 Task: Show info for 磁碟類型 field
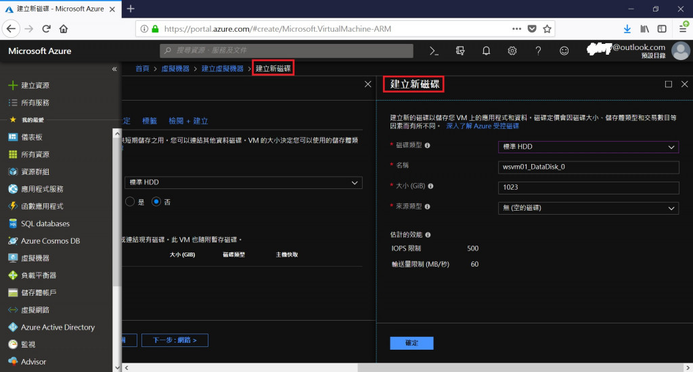[428, 145]
